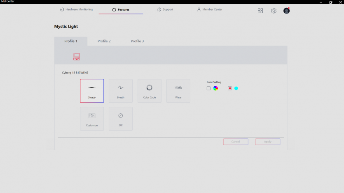Open the Support section

click(x=165, y=9)
